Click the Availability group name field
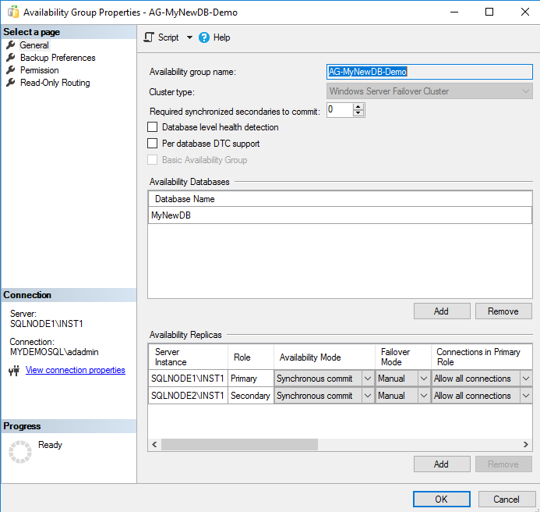540x512 pixels. [429, 72]
